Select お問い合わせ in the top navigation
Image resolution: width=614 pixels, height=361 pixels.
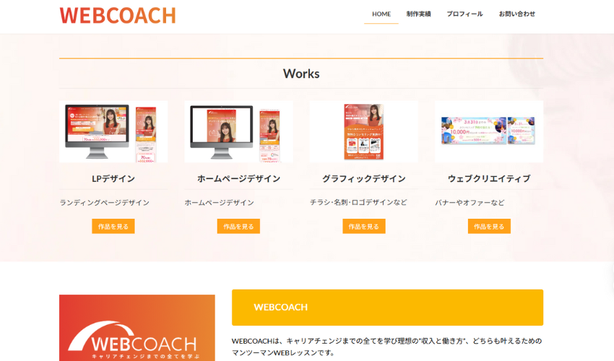coord(517,14)
